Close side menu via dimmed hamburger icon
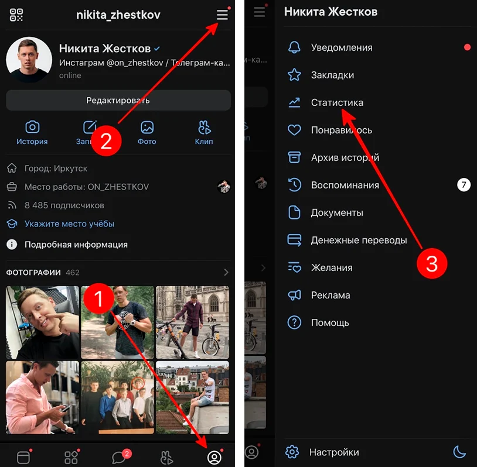This screenshot has width=477, height=467. pos(260,12)
